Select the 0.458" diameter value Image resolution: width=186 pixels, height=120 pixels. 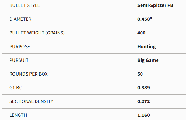pyautogui.click(x=145, y=19)
